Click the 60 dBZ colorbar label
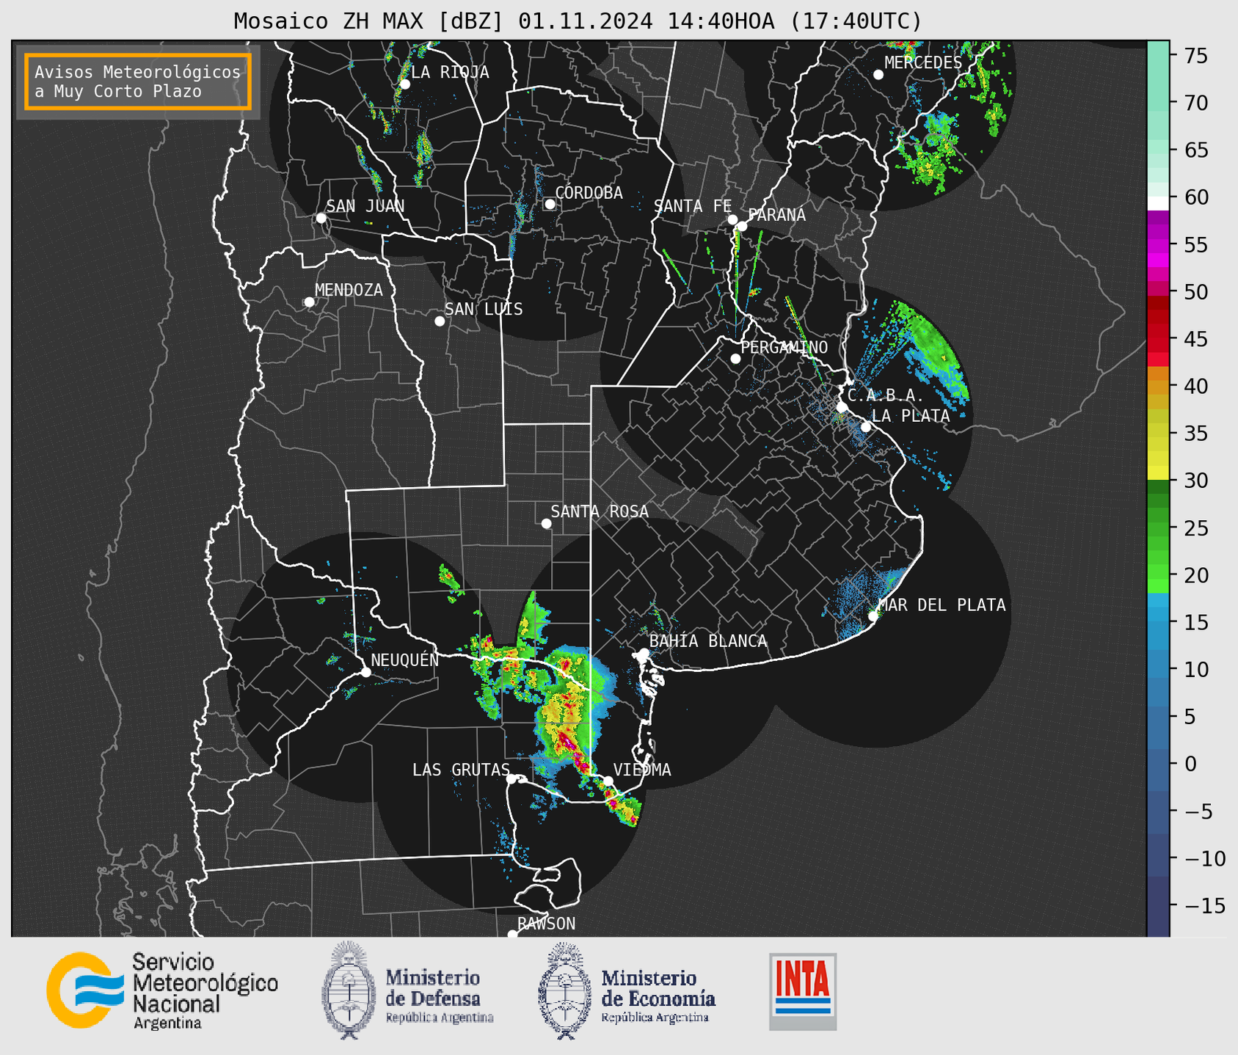 [x=1195, y=197]
